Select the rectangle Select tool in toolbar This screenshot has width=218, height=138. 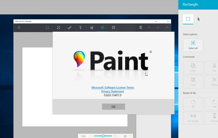click(47, 27)
